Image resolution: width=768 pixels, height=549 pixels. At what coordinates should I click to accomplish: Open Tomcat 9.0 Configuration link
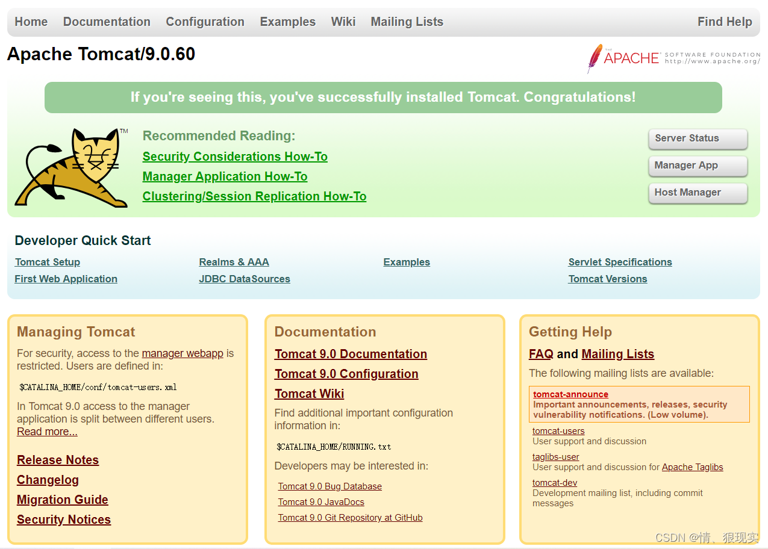coord(346,374)
